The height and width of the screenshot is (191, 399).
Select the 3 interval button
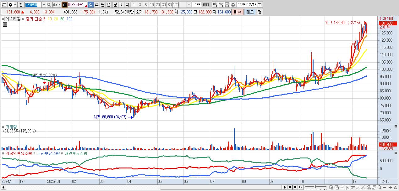tap(140, 5)
